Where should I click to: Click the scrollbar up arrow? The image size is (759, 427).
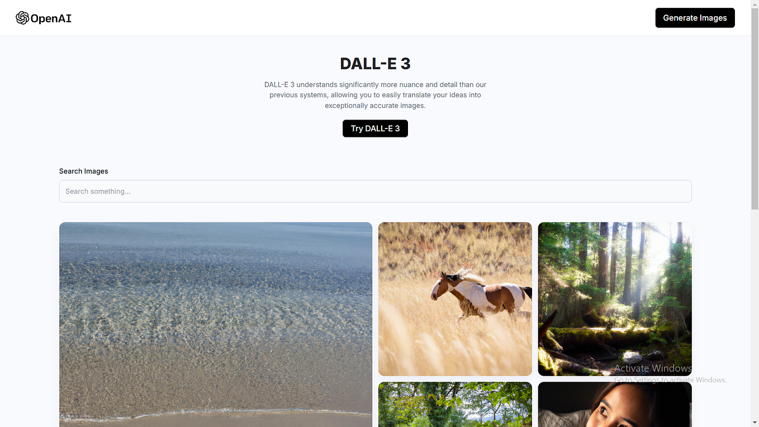(x=755, y=4)
